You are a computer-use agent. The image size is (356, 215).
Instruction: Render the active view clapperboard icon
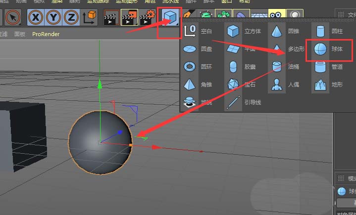click(x=111, y=17)
